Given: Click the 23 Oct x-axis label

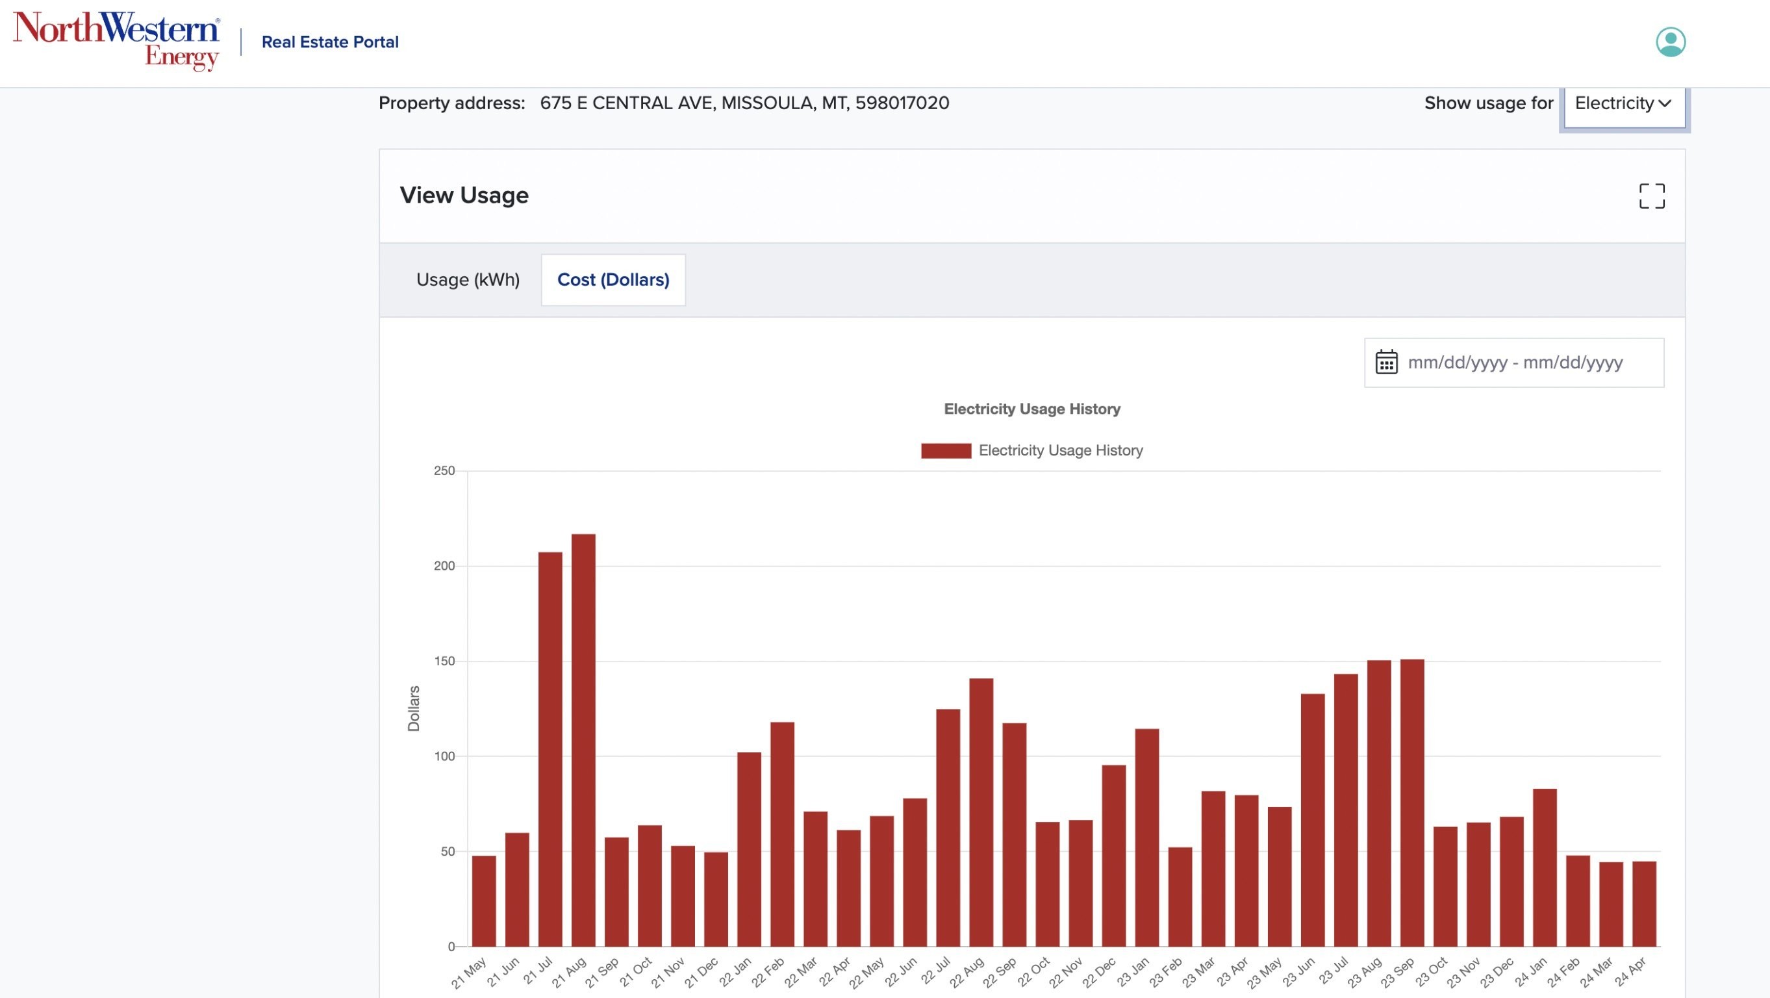Looking at the screenshot, I should (x=1431, y=972).
